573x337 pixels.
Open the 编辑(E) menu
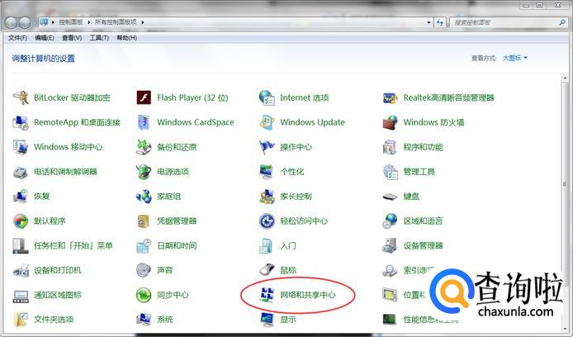(x=45, y=38)
